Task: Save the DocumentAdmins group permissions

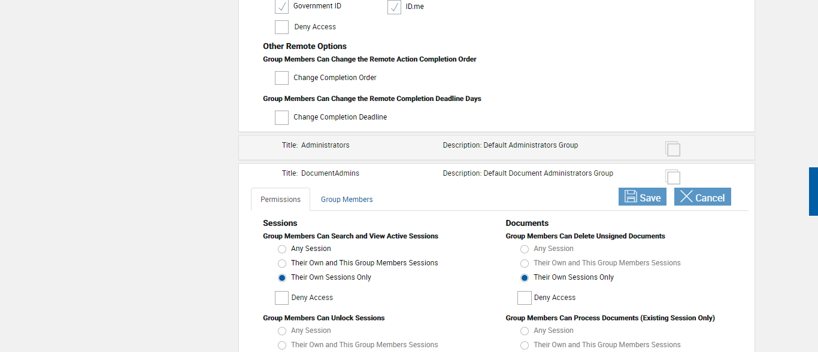Action: [643, 197]
